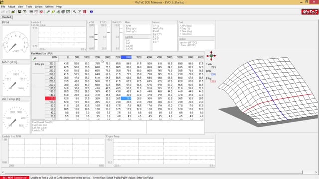
Task: Click the greyed-out New file toolbar icon
Action: point(3,12)
